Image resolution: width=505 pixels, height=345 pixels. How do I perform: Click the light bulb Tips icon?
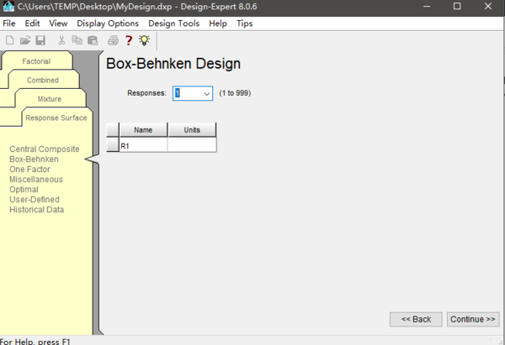pos(144,40)
